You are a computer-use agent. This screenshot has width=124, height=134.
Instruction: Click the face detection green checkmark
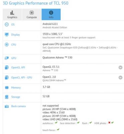[x=78, y=123]
